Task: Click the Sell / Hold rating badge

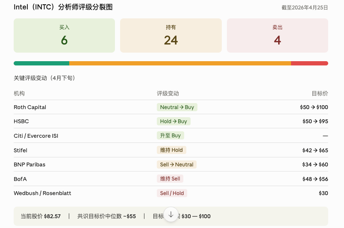Action: 172,193
